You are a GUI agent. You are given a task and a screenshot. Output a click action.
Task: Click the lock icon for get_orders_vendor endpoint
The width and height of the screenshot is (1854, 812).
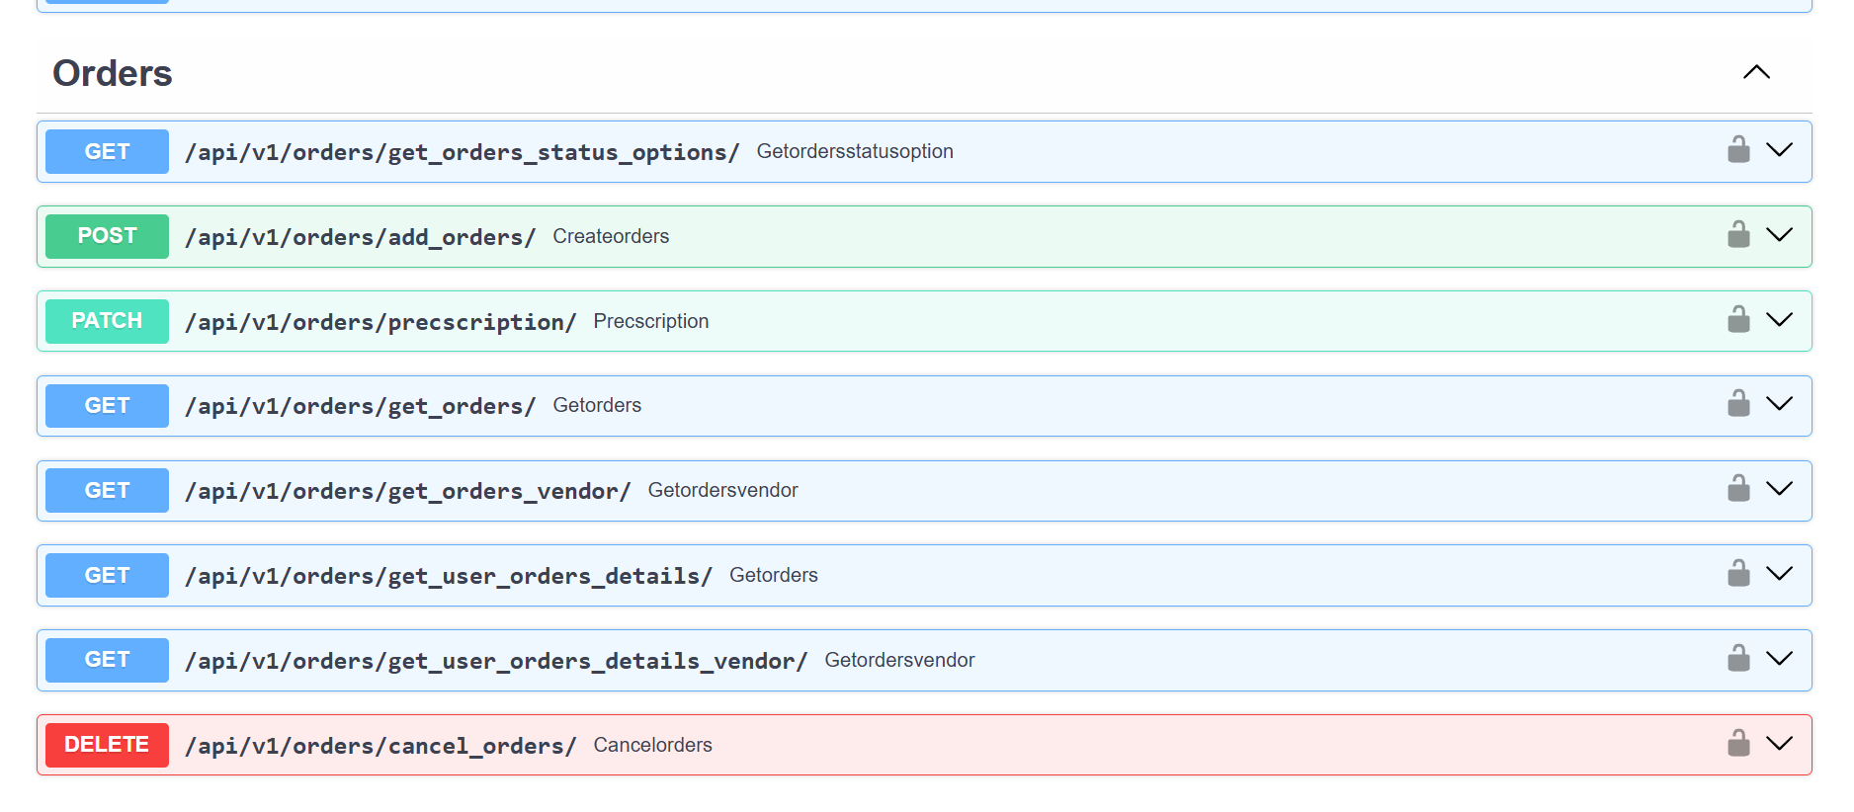coord(1737,489)
